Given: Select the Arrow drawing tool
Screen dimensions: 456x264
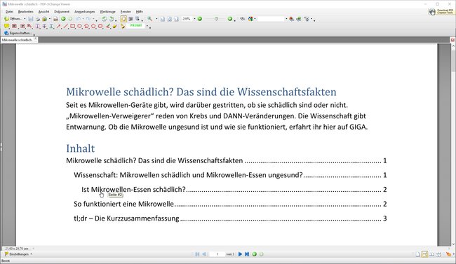Looking at the screenshot, I should [58, 26].
